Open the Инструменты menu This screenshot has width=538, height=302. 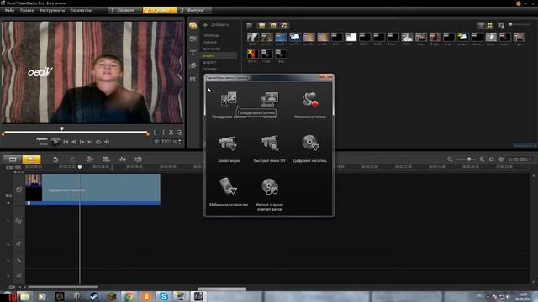click(x=52, y=10)
